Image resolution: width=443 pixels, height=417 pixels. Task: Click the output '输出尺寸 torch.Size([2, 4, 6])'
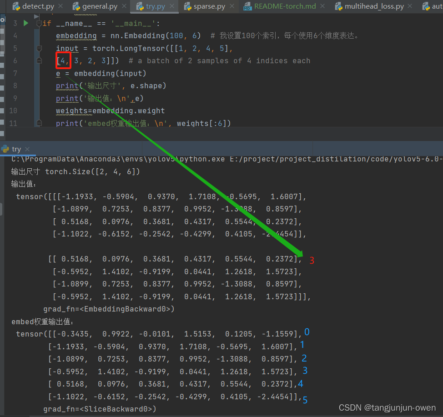pos(76,171)
